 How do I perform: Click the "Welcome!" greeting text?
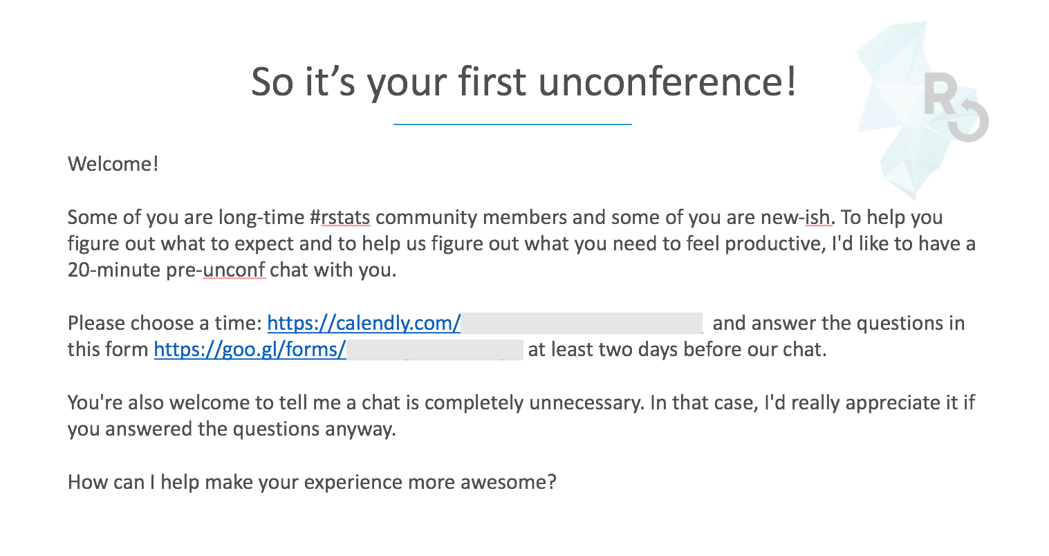(x=113, y=165)
